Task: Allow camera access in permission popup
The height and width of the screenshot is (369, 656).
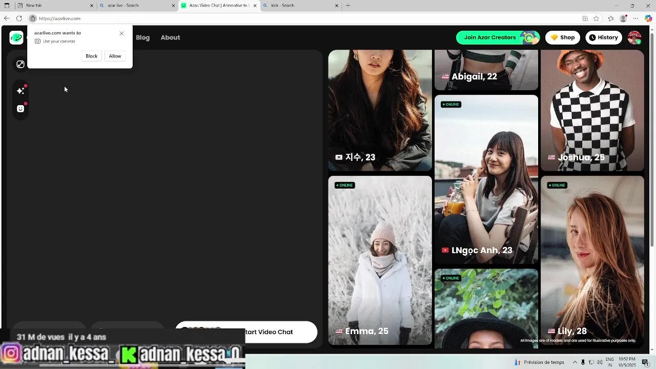Action: [115, 56]
